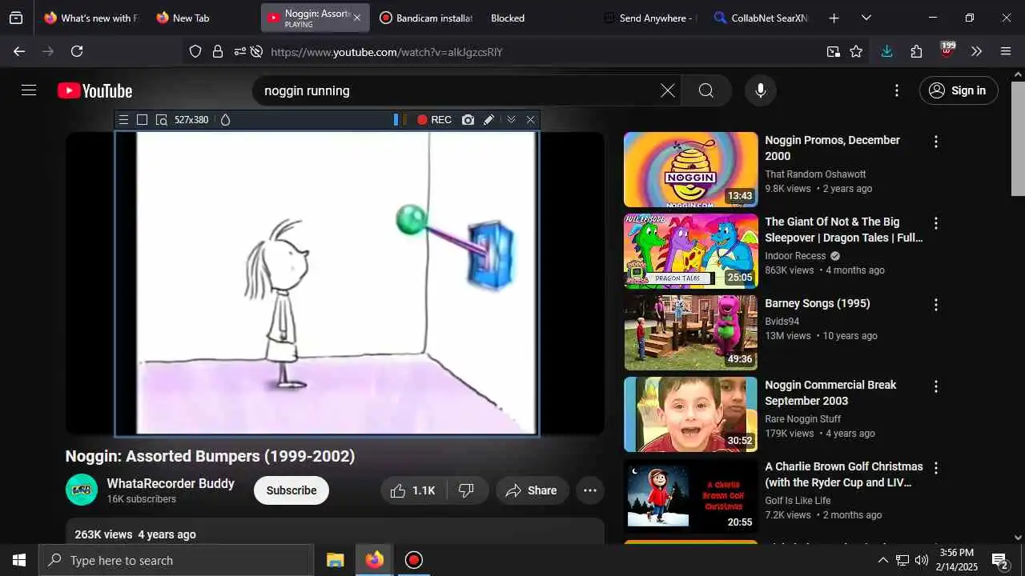The height and width of the screenshot is (576, 1025).
Task: Open more actions menu beside Share
Action: 590,490
